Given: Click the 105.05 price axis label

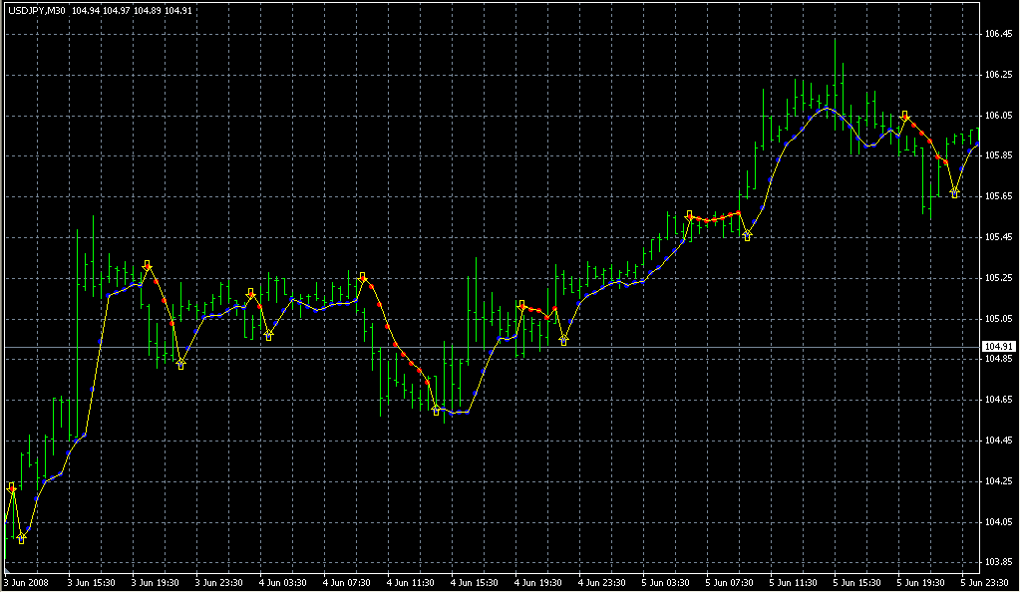Looking at the screenshot, I should tap(998, 319).
